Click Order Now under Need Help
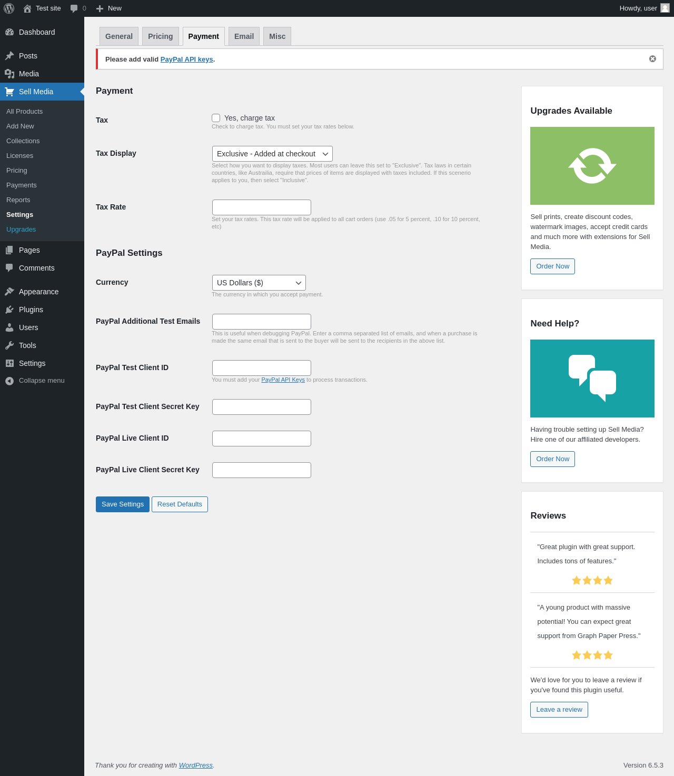 click(x=552, y=459)
